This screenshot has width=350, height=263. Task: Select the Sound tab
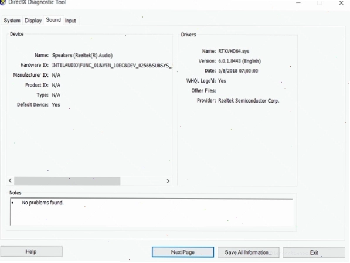[x=53, y=20]
